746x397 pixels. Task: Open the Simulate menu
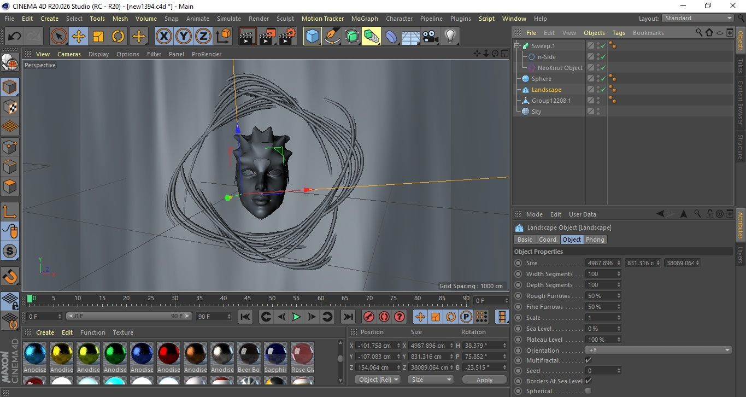[x=228, y=19]
